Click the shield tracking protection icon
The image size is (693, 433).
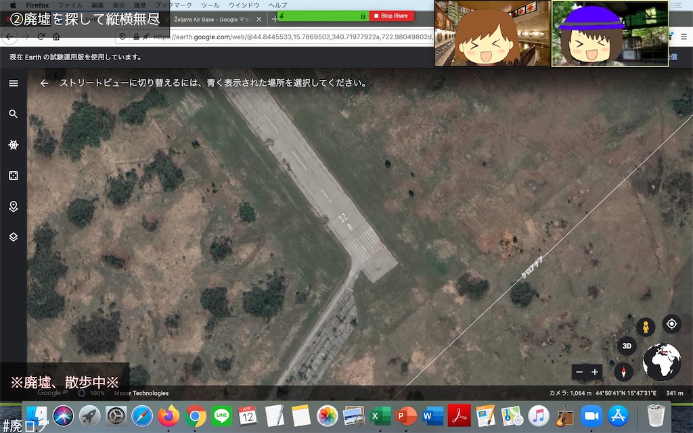tap(122, 37)
